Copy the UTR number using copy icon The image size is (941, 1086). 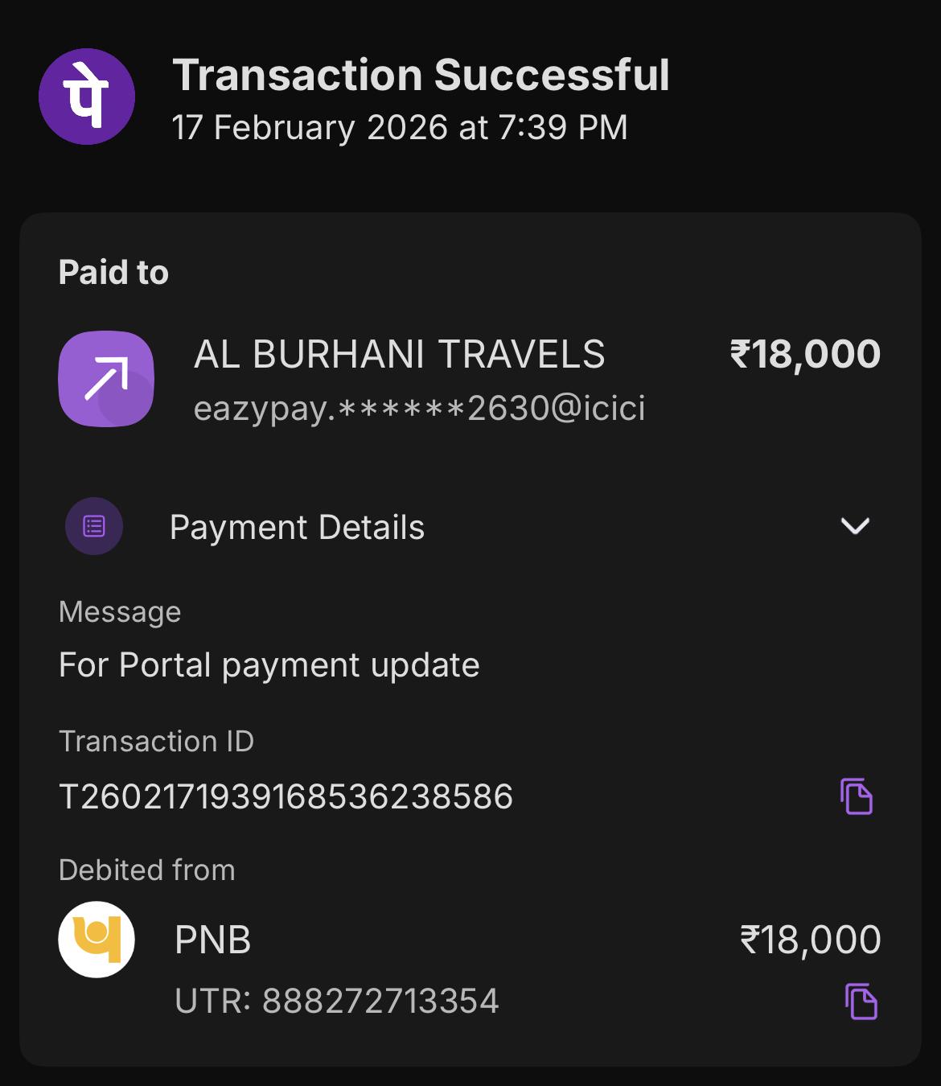coord(861,1002)
